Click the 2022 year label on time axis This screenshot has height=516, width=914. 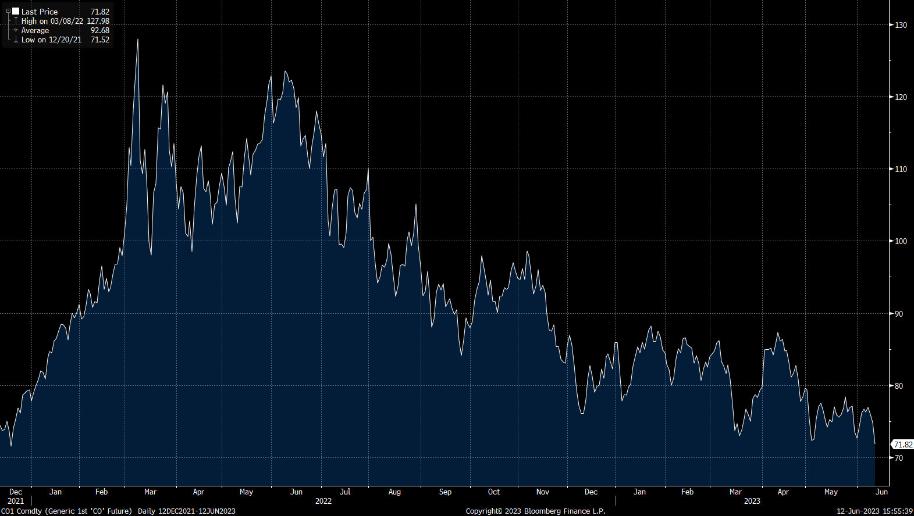[x=323, y=501]
